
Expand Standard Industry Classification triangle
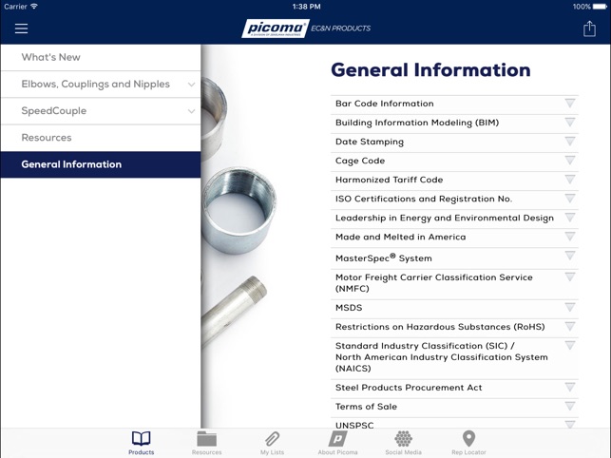point(570,345)
